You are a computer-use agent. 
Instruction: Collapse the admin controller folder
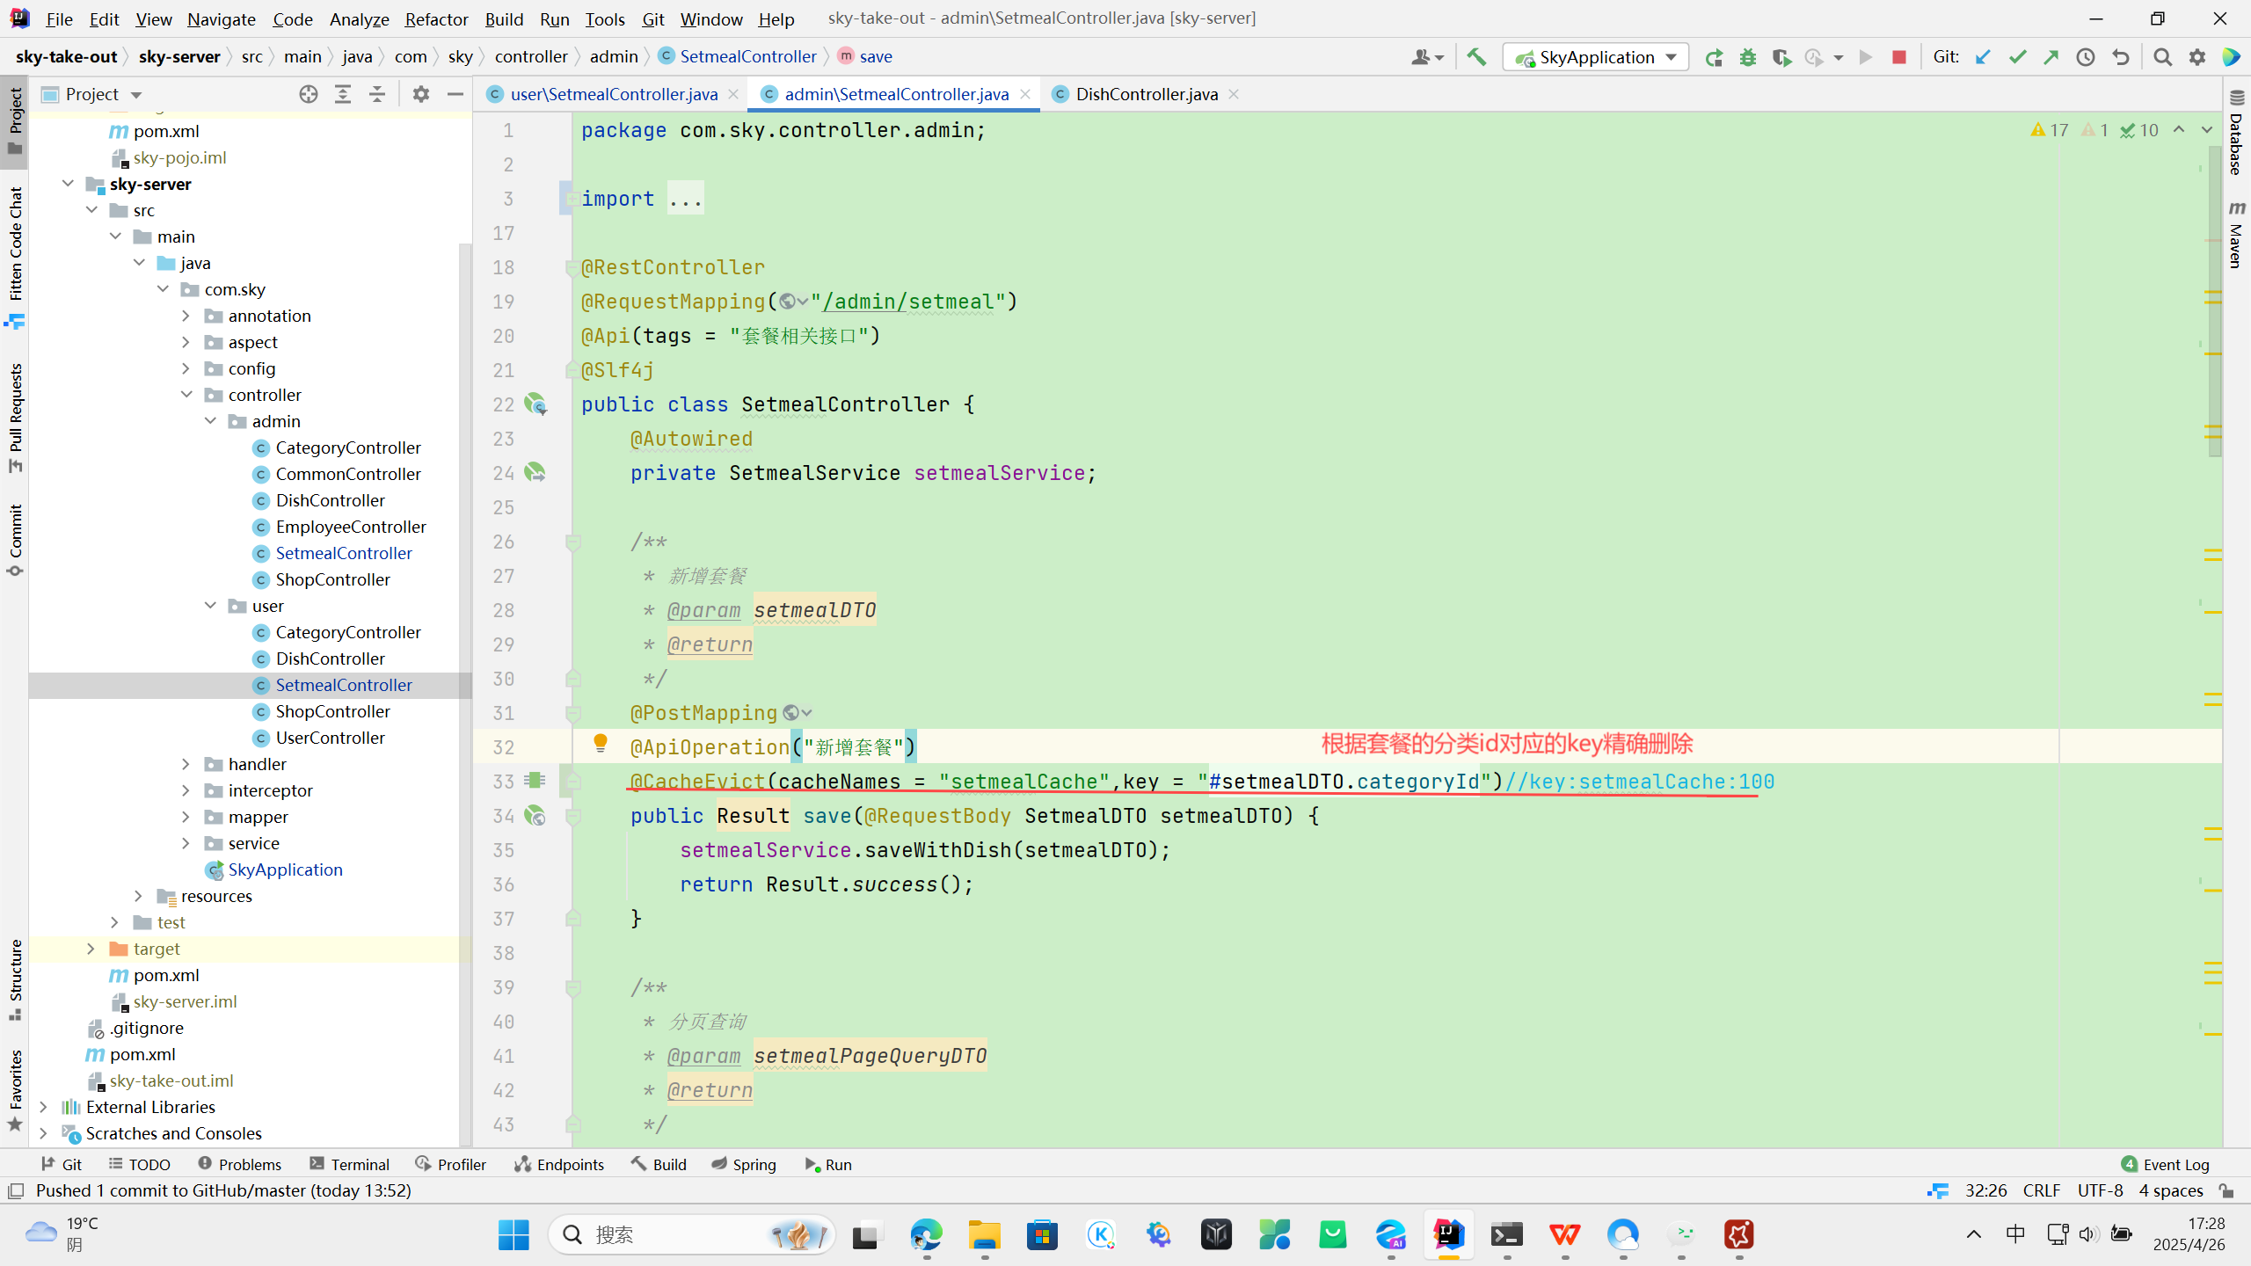[x=211, y=421]
